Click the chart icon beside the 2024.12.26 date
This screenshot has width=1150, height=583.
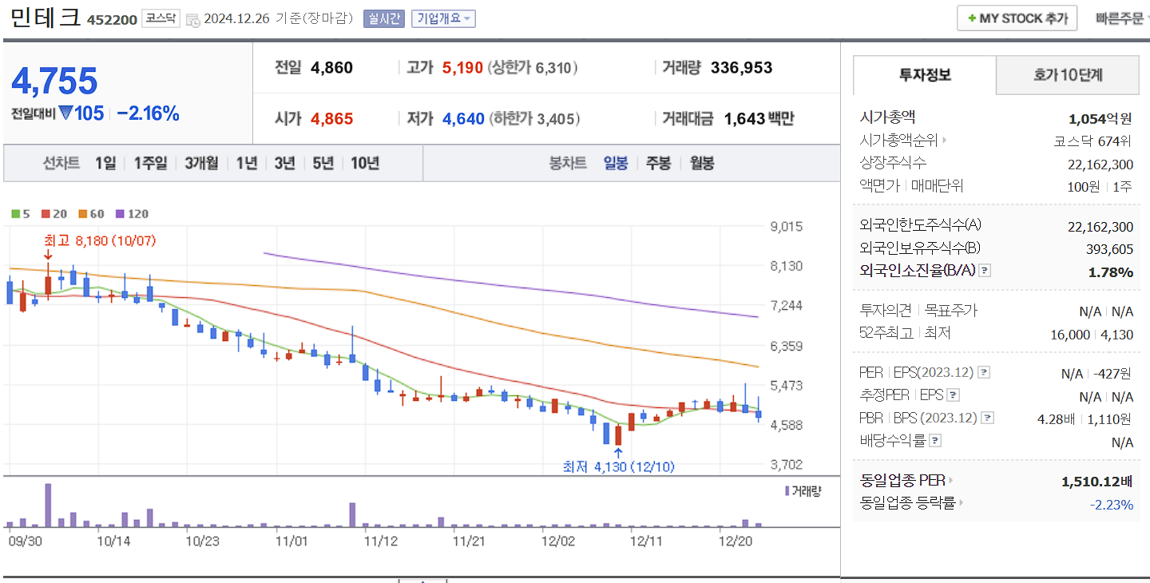pyautogui.click(x=192, y=22)
